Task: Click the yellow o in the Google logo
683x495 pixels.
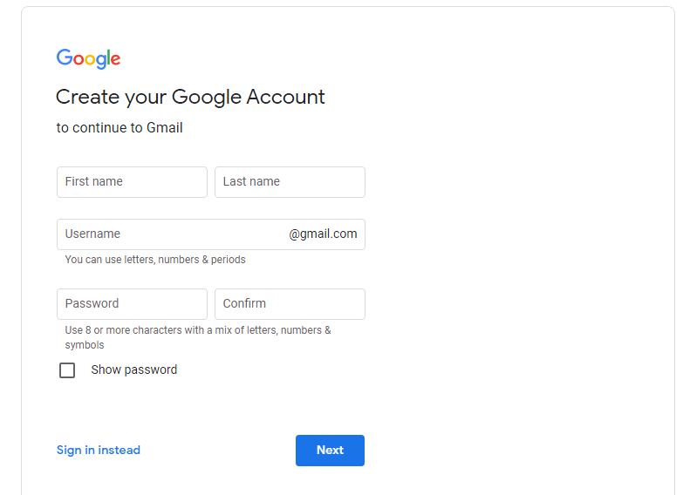Action: point(89,60)
